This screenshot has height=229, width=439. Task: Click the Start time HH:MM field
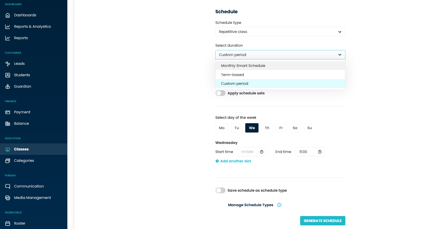(252, 152)
